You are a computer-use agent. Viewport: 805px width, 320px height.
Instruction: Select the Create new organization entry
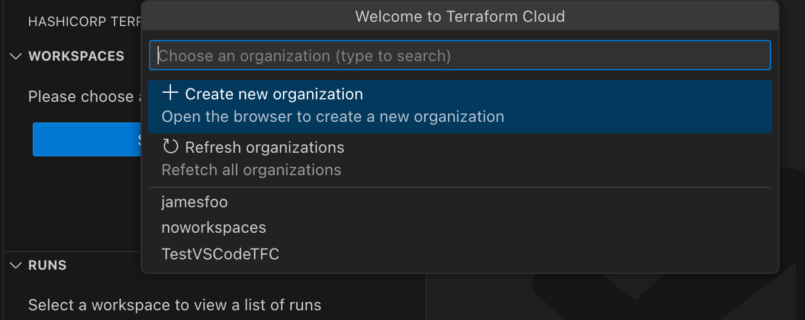click(x=460, y=106)
